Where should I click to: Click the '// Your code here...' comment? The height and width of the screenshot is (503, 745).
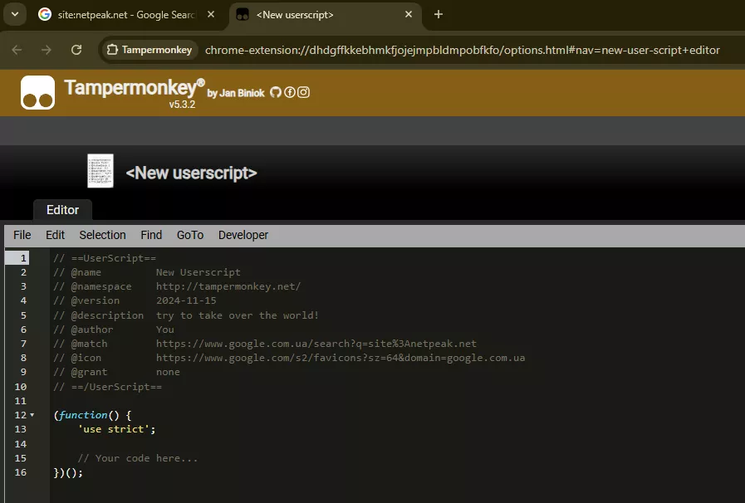click(x=137, y=458)
